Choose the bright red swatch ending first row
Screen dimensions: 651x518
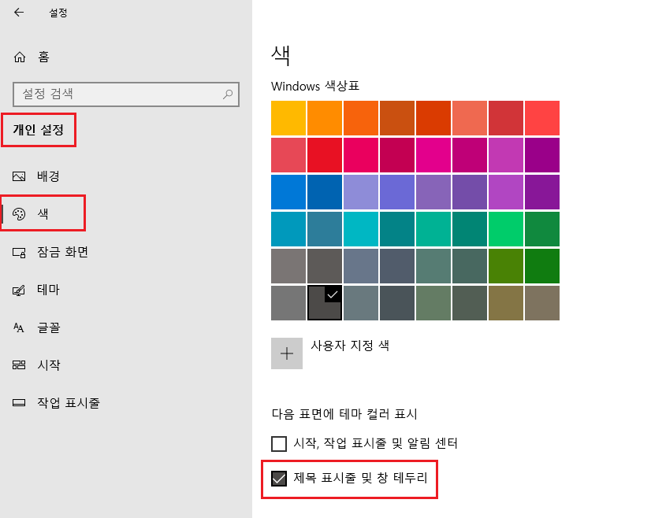pyautogui.click(x=542, y=118)
